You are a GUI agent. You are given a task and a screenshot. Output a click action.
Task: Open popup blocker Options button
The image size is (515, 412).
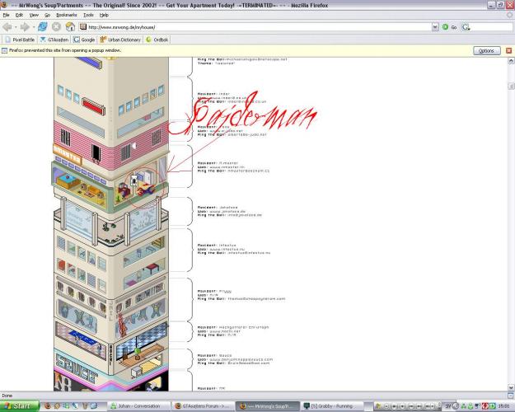(x=486, y=50)
